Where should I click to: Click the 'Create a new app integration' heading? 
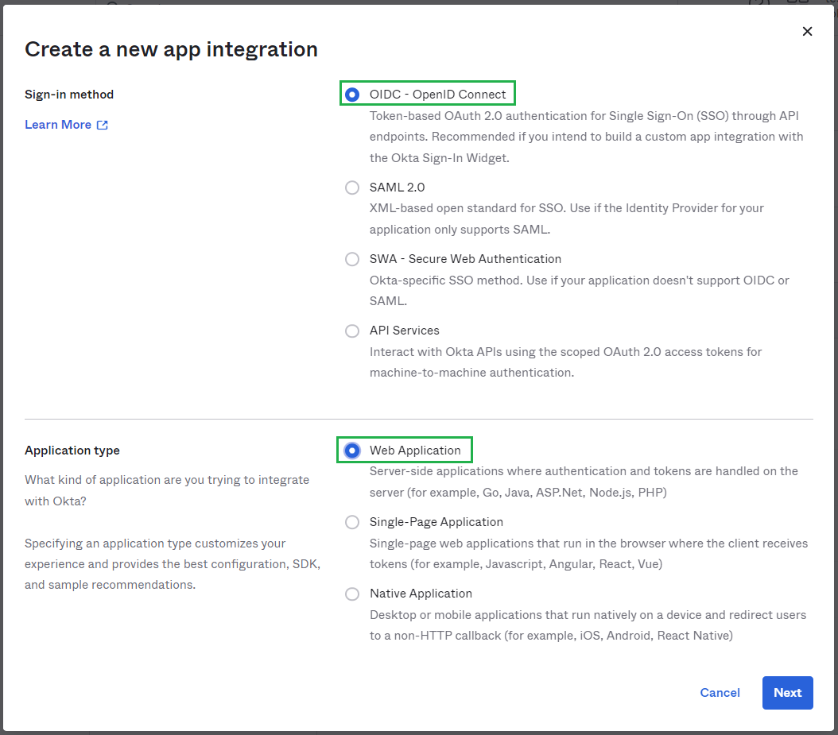171,50
